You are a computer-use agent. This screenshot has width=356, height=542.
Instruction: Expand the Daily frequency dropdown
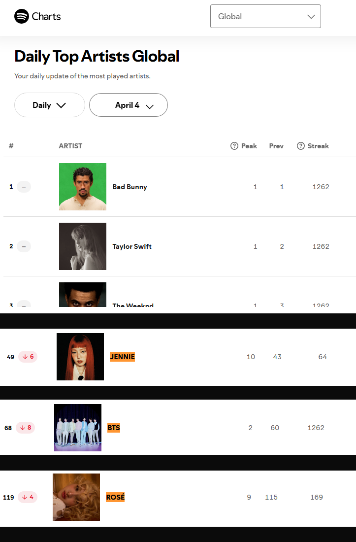click(49, 105)
